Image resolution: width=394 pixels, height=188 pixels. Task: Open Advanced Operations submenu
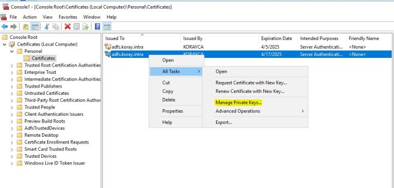[255, 111]
